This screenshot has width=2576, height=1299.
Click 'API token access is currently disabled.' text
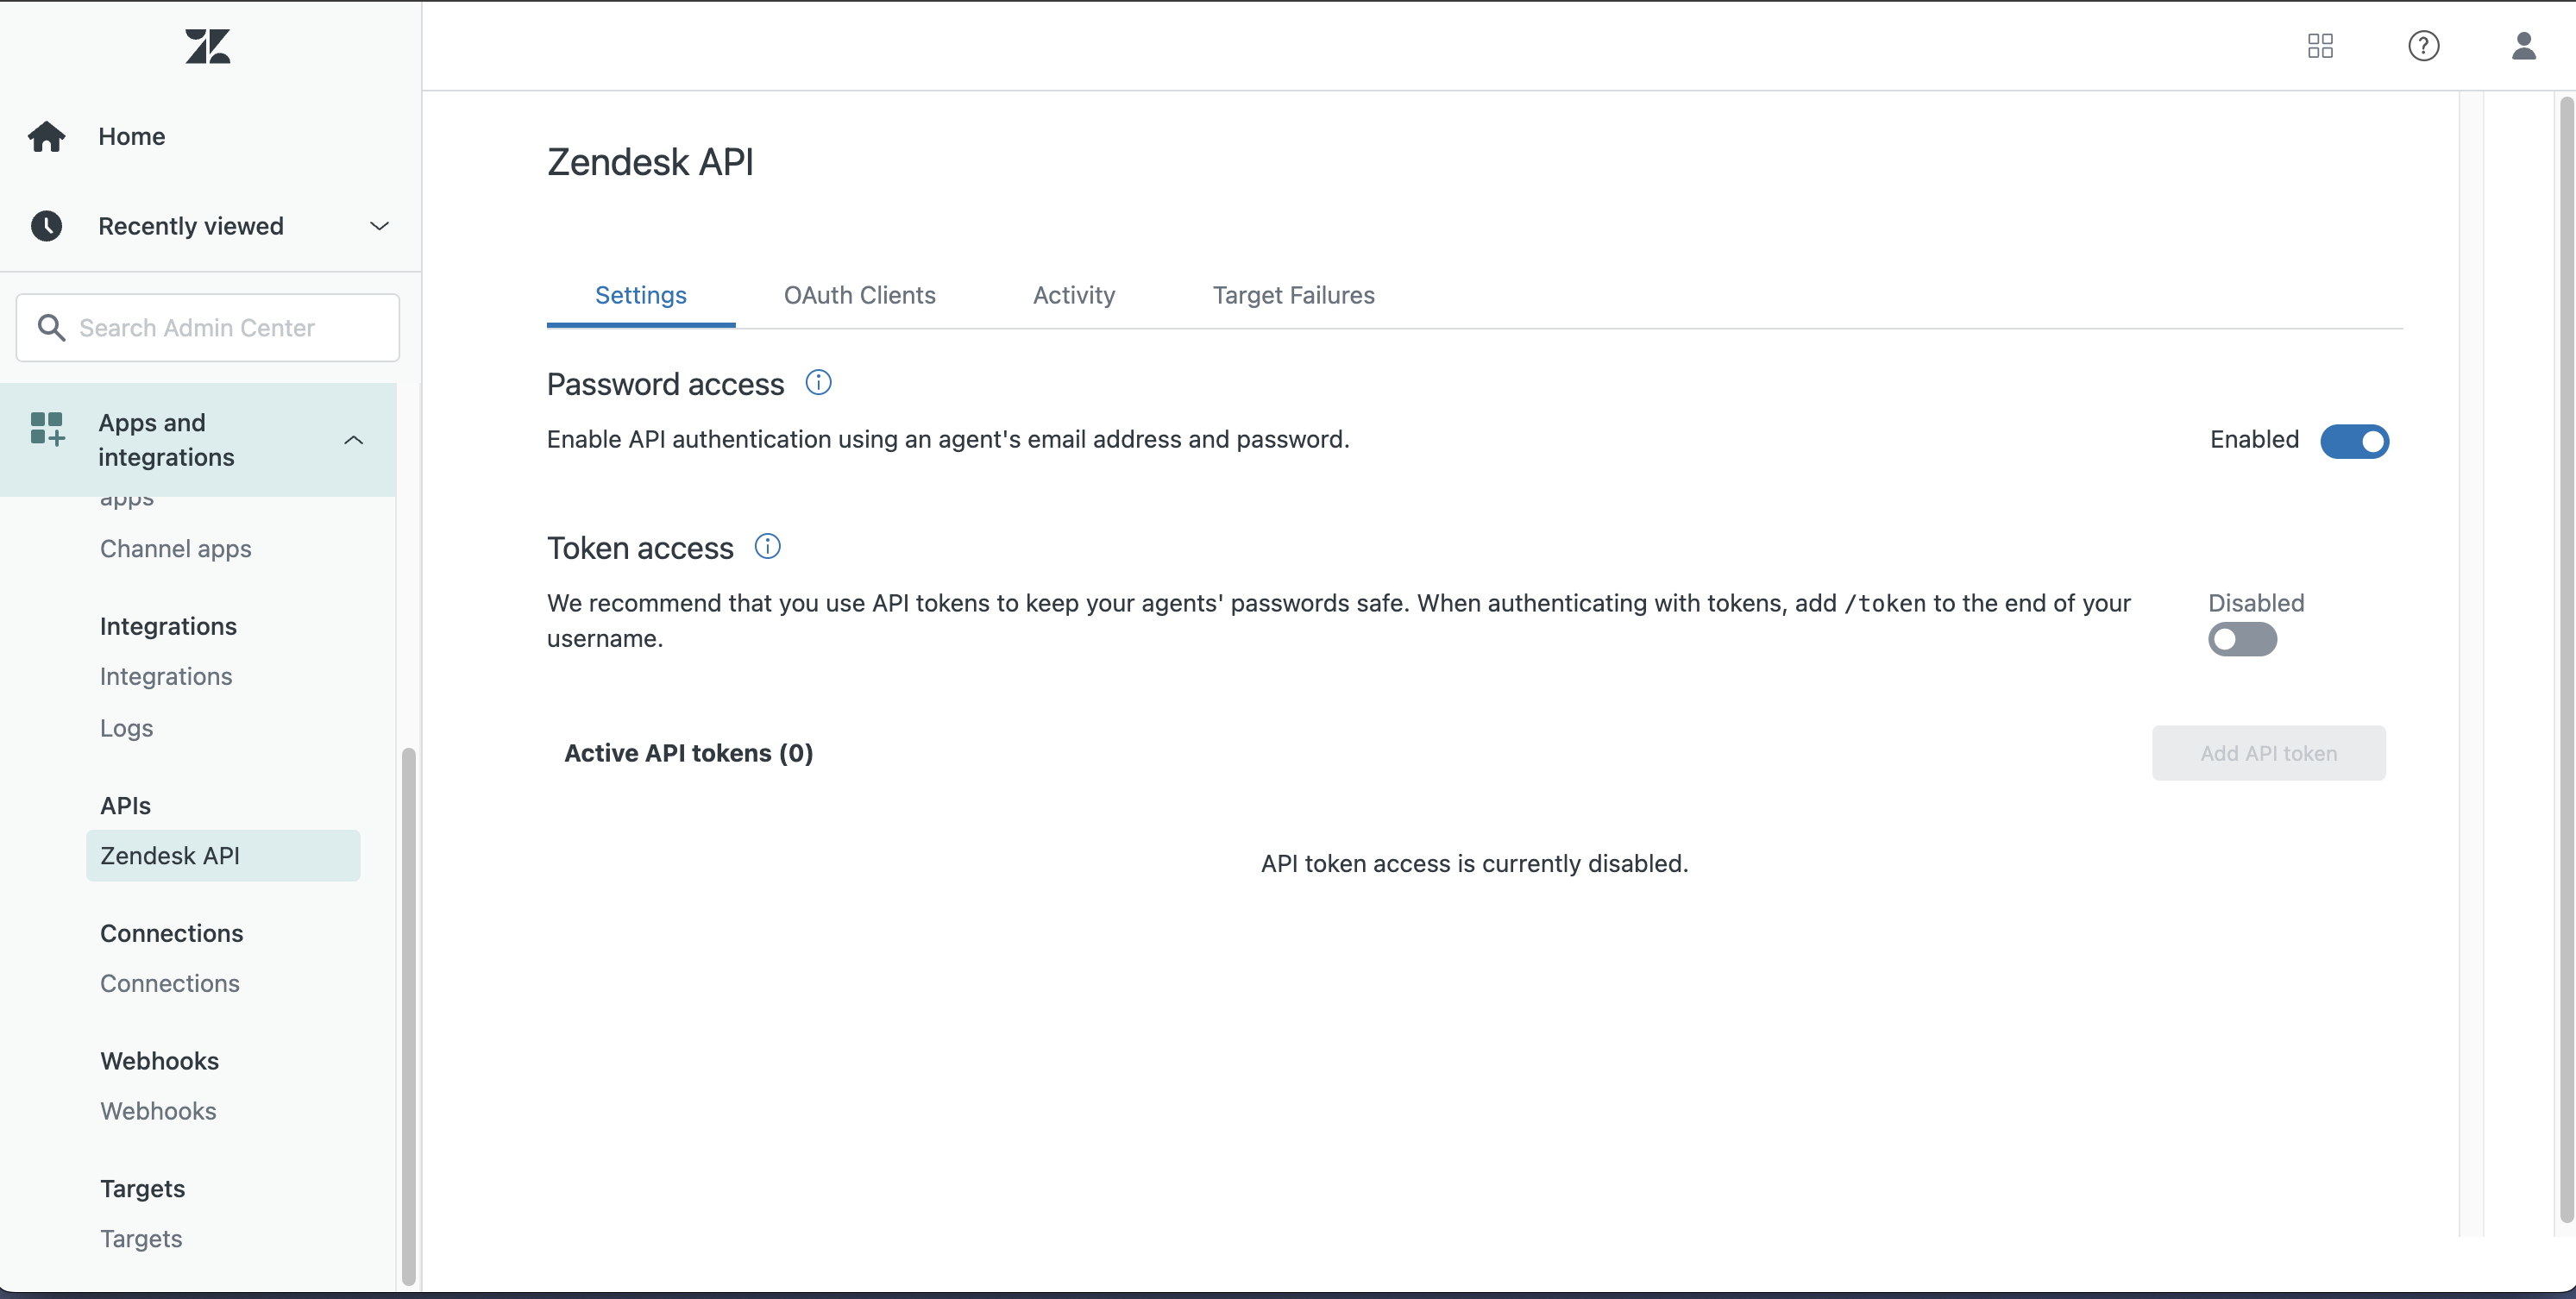[x=1474, y=864]
